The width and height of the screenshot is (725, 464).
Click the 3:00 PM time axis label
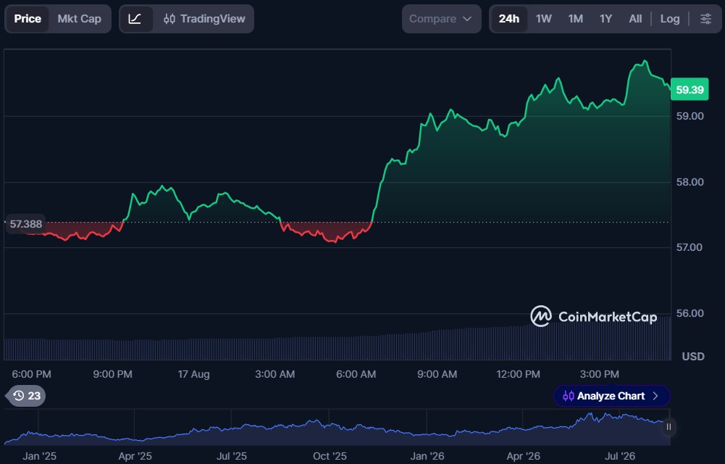(599, 374)
